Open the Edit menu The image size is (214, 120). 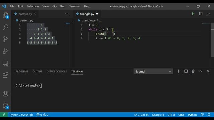(20, 6)
